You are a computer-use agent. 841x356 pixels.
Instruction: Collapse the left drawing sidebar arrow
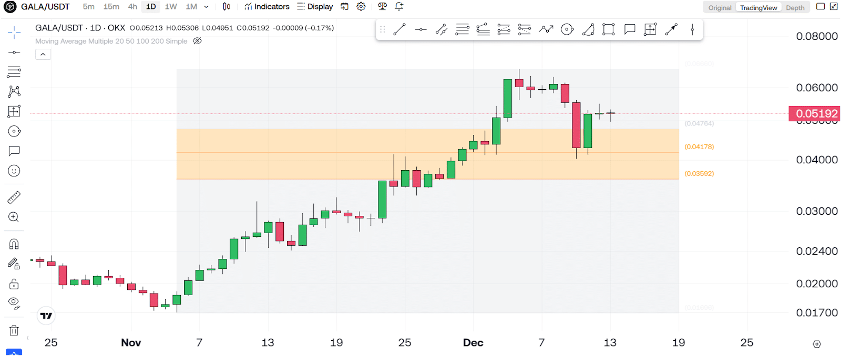click(x=27, y=338)
